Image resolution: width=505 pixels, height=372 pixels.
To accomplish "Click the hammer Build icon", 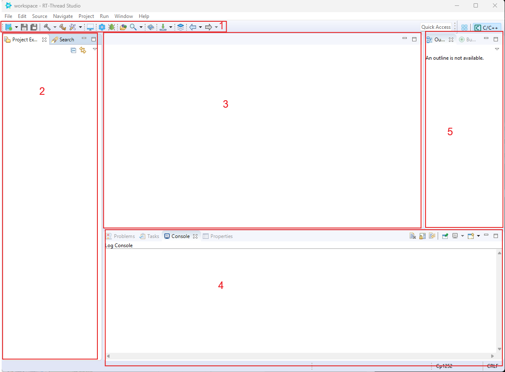I will tap(47, 27).
